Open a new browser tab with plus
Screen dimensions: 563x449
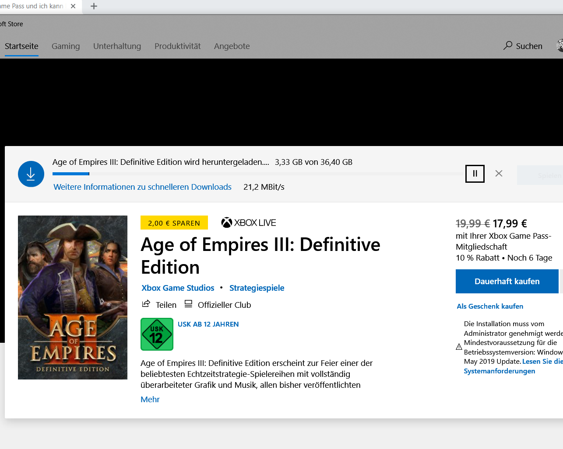click(94, 6)
